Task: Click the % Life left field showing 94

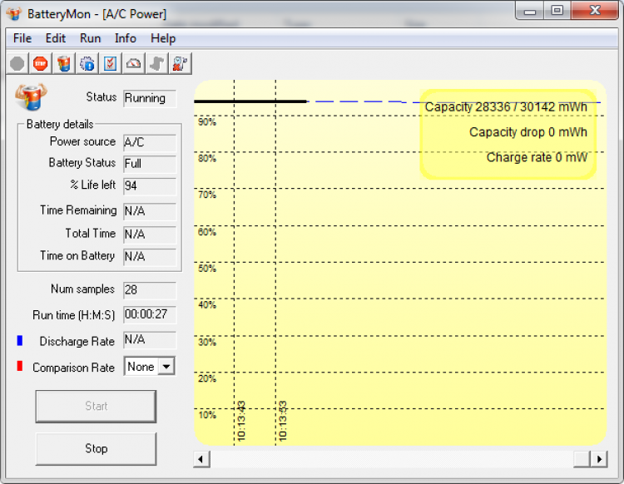Action: pos(150,185)
